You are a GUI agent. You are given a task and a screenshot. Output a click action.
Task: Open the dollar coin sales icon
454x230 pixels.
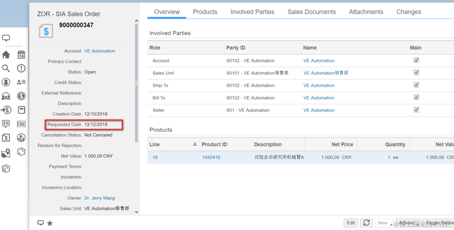pos(21,96)
